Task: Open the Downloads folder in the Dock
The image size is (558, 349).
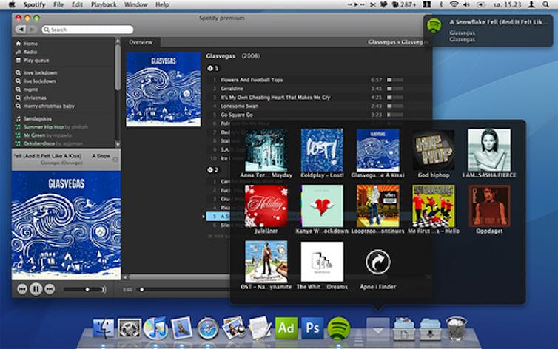Action: pos(430,329)
